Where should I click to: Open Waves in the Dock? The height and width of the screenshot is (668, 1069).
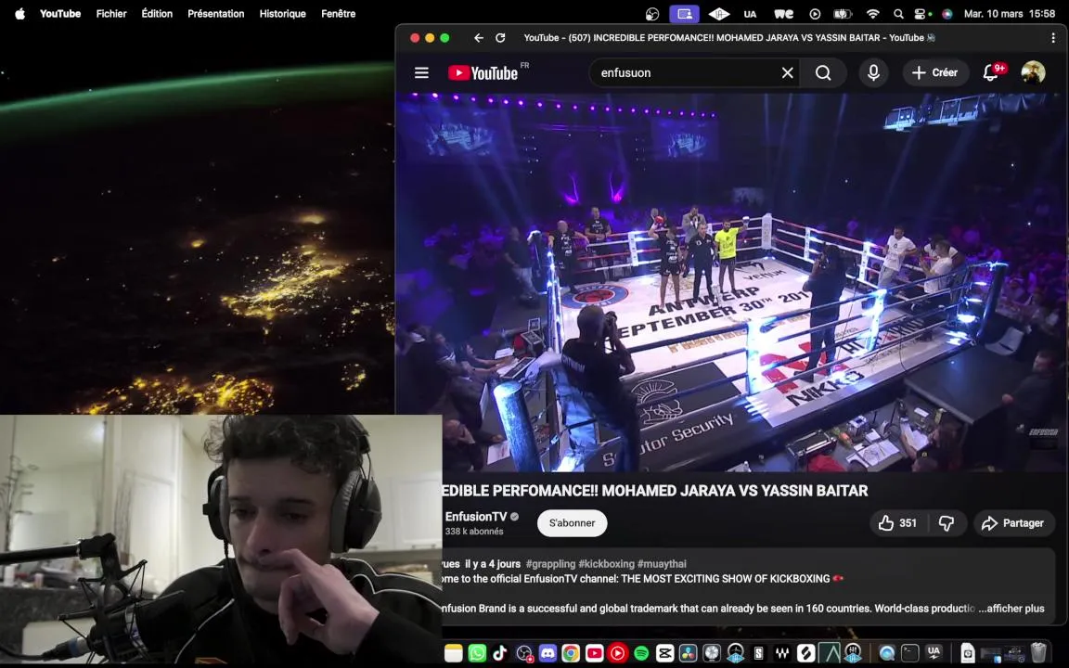[x=781, y=653]
